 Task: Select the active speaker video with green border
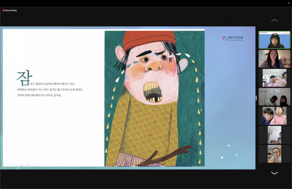(x=274, y=40)
